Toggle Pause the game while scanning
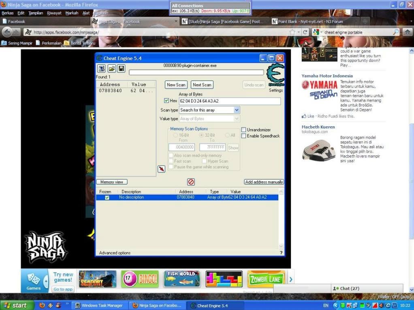The image size is (414, 310). 171,167
